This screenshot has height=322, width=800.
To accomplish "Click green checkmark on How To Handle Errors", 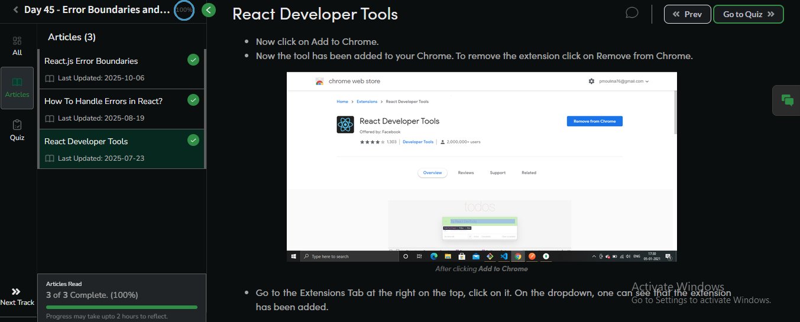I will coord(193,100).
